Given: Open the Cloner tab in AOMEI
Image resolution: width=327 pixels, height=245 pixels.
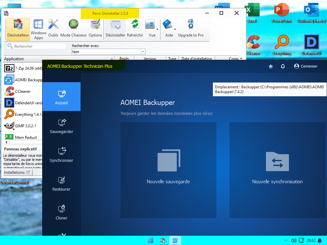Looking at the screenshot, I should pos(61,212).
